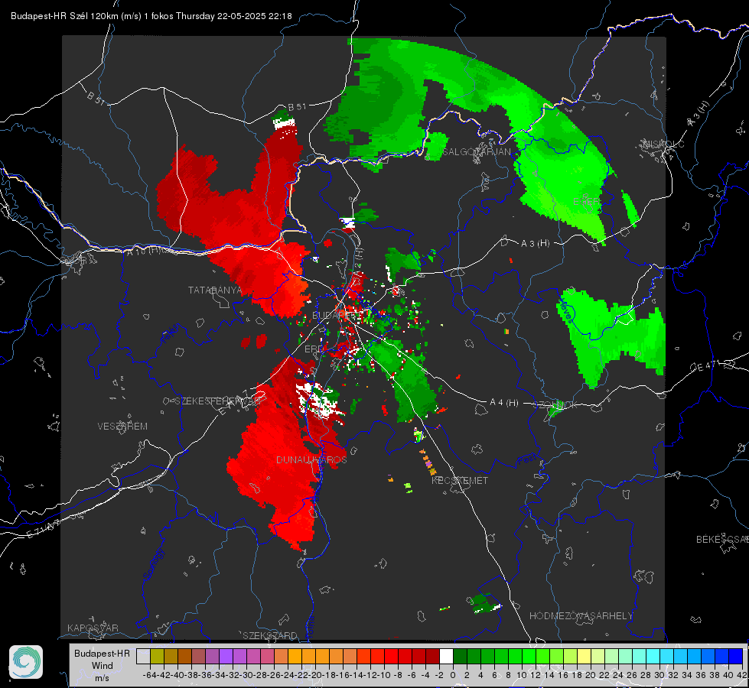
Task: Pick the white zero-velocity swatch in legend
Action: 446,656
